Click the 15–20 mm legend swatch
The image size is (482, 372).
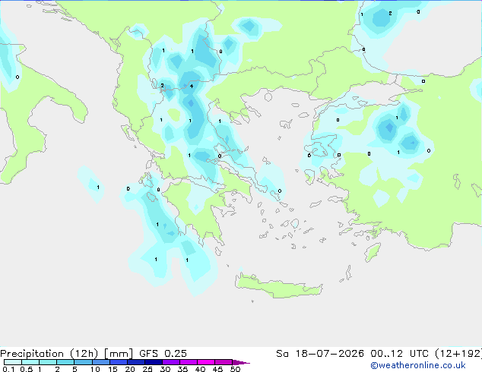[118, 362]
